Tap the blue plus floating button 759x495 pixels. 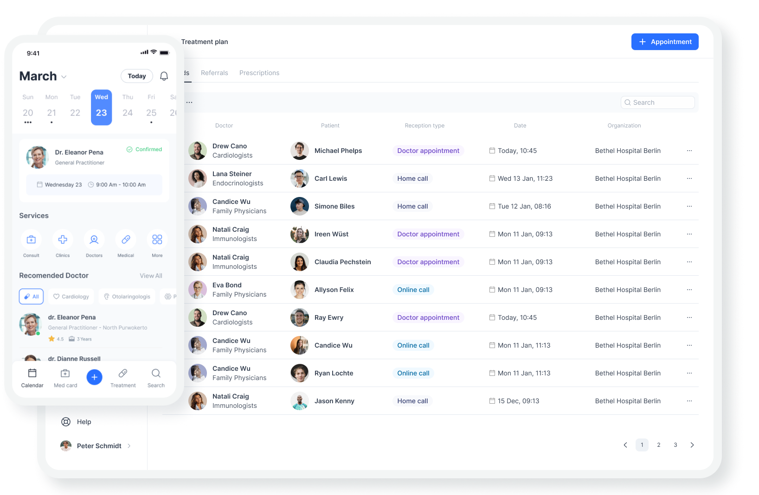pos(94,377)
